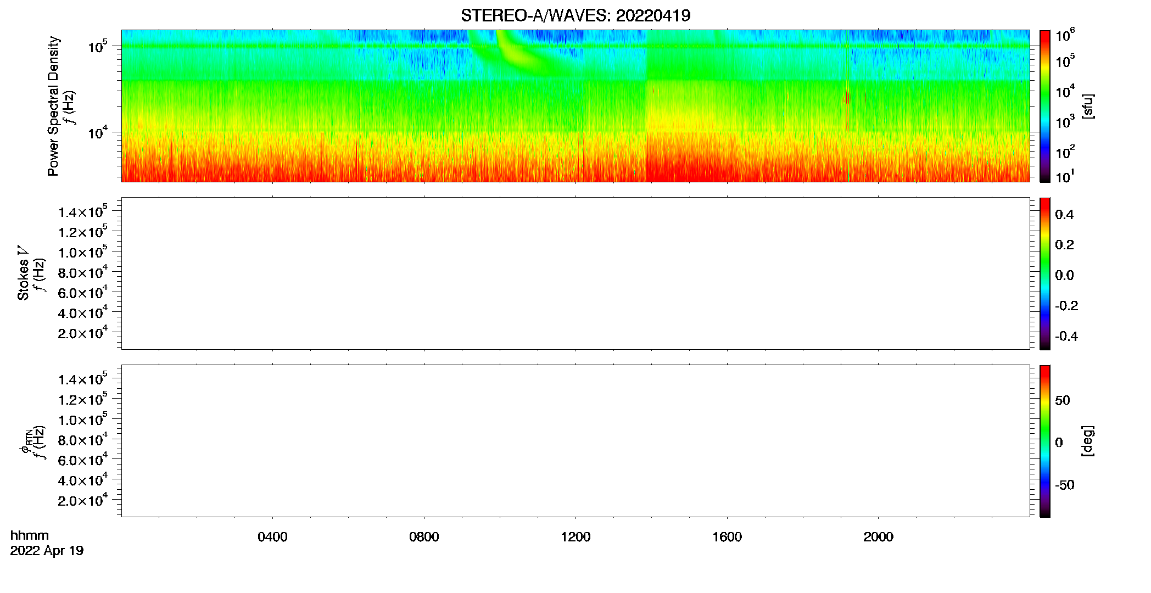
Task: Click the empty bottom phi RTN plot panel
Action: coord(575,441)
